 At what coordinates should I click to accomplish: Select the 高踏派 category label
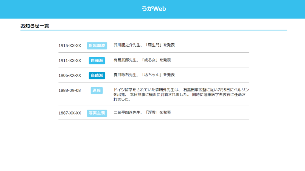[97, 75]
